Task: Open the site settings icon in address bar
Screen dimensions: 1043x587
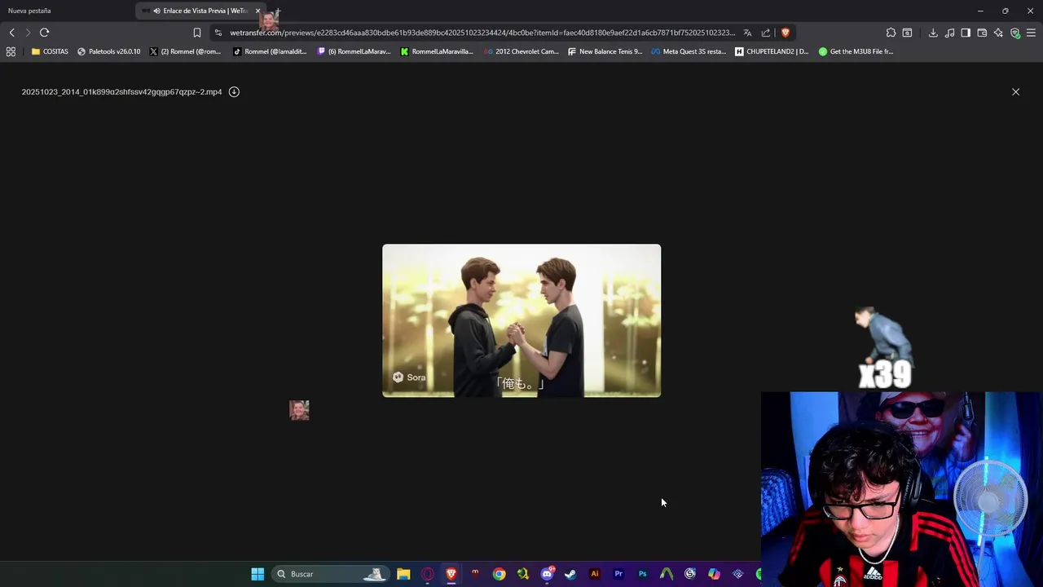Action: [x=218, y=33]
